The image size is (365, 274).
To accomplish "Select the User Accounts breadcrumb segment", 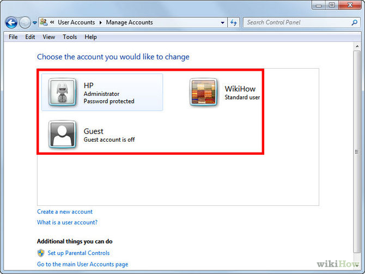I will [x=76, y=22].
